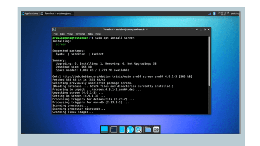The width and height of the screenshot is (260, 146).
Task: Open the network signal indicator in the panel
Action: click(x=210, y=14)
